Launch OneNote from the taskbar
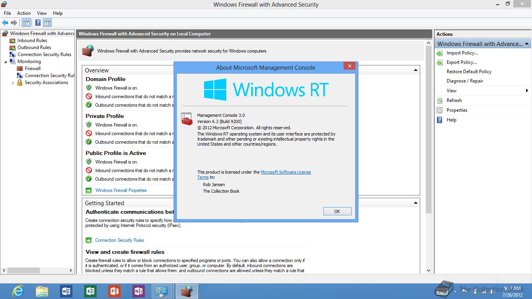Viewport: 532px width, 299px height. pyautogui.click(x=138, y=291)
